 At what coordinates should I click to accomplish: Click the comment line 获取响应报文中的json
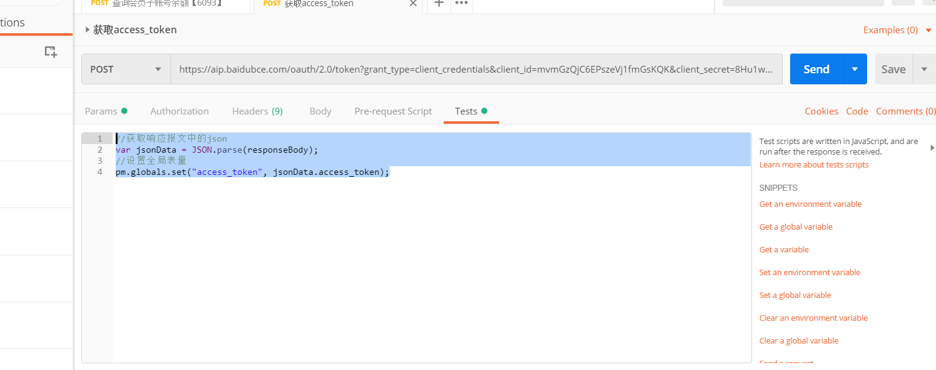click(x=171, y=139)
